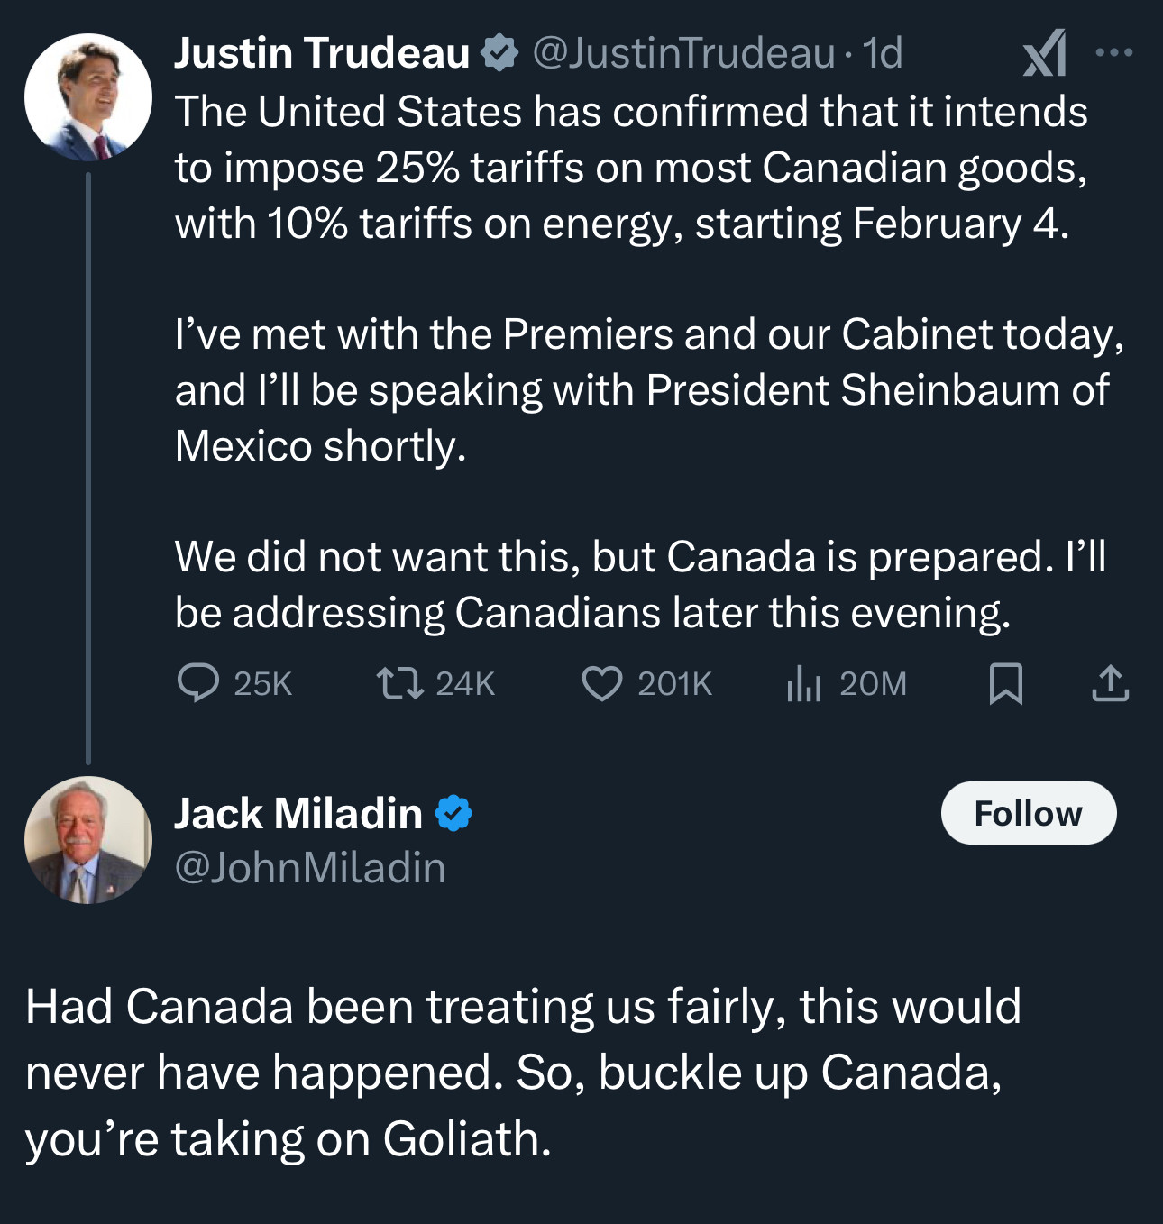The width and height of the screenshot is (1163, 1224).
Task: Click the Jack Miladin display name
Action: [x=298, y=813]
